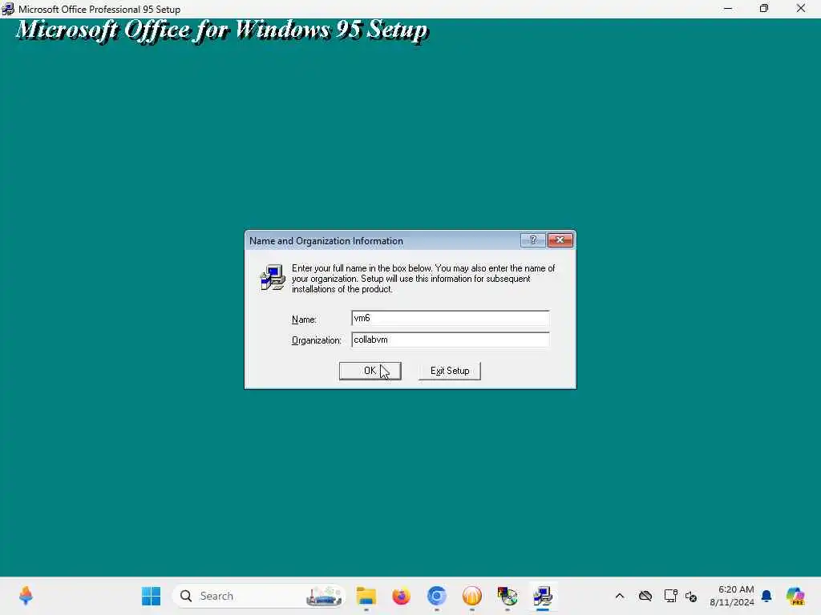Click the cloud sync tray icon
The height and width of the screenshot is (615, 821).
coord(645,596)
